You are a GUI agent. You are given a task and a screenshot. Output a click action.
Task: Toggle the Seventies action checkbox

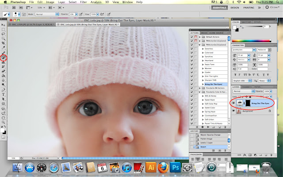191,49
